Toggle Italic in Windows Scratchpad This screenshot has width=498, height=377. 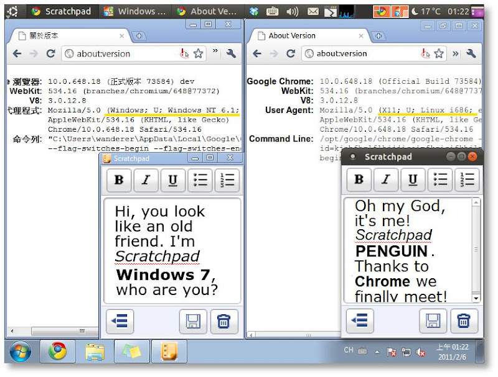(x=146, y=180)
